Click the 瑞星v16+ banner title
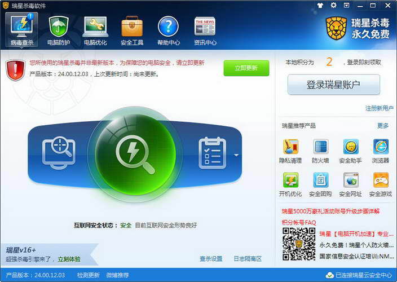The image size is (397, 282). [21, 250]
